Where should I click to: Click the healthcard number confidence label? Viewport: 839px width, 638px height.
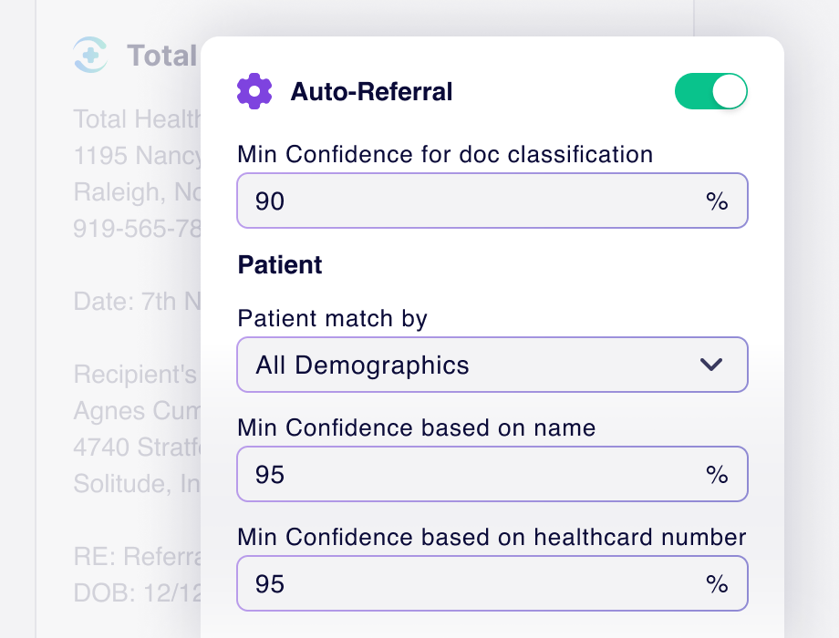492,537
